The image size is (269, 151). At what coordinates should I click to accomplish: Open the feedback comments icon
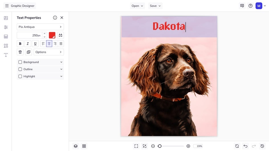click(242, 6)
